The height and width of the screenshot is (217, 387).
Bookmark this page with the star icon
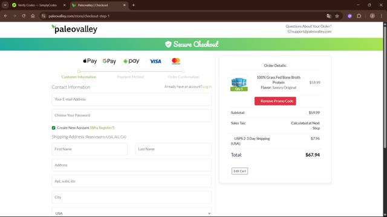click(x=337, y=16)
